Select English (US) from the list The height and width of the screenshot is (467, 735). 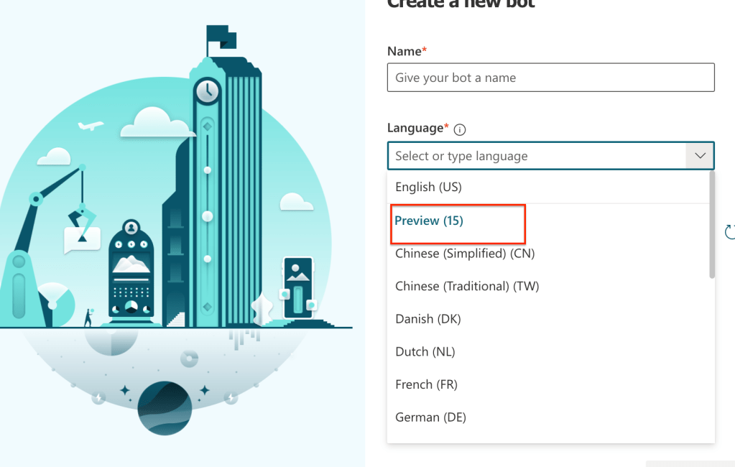[x=428, y=187]
